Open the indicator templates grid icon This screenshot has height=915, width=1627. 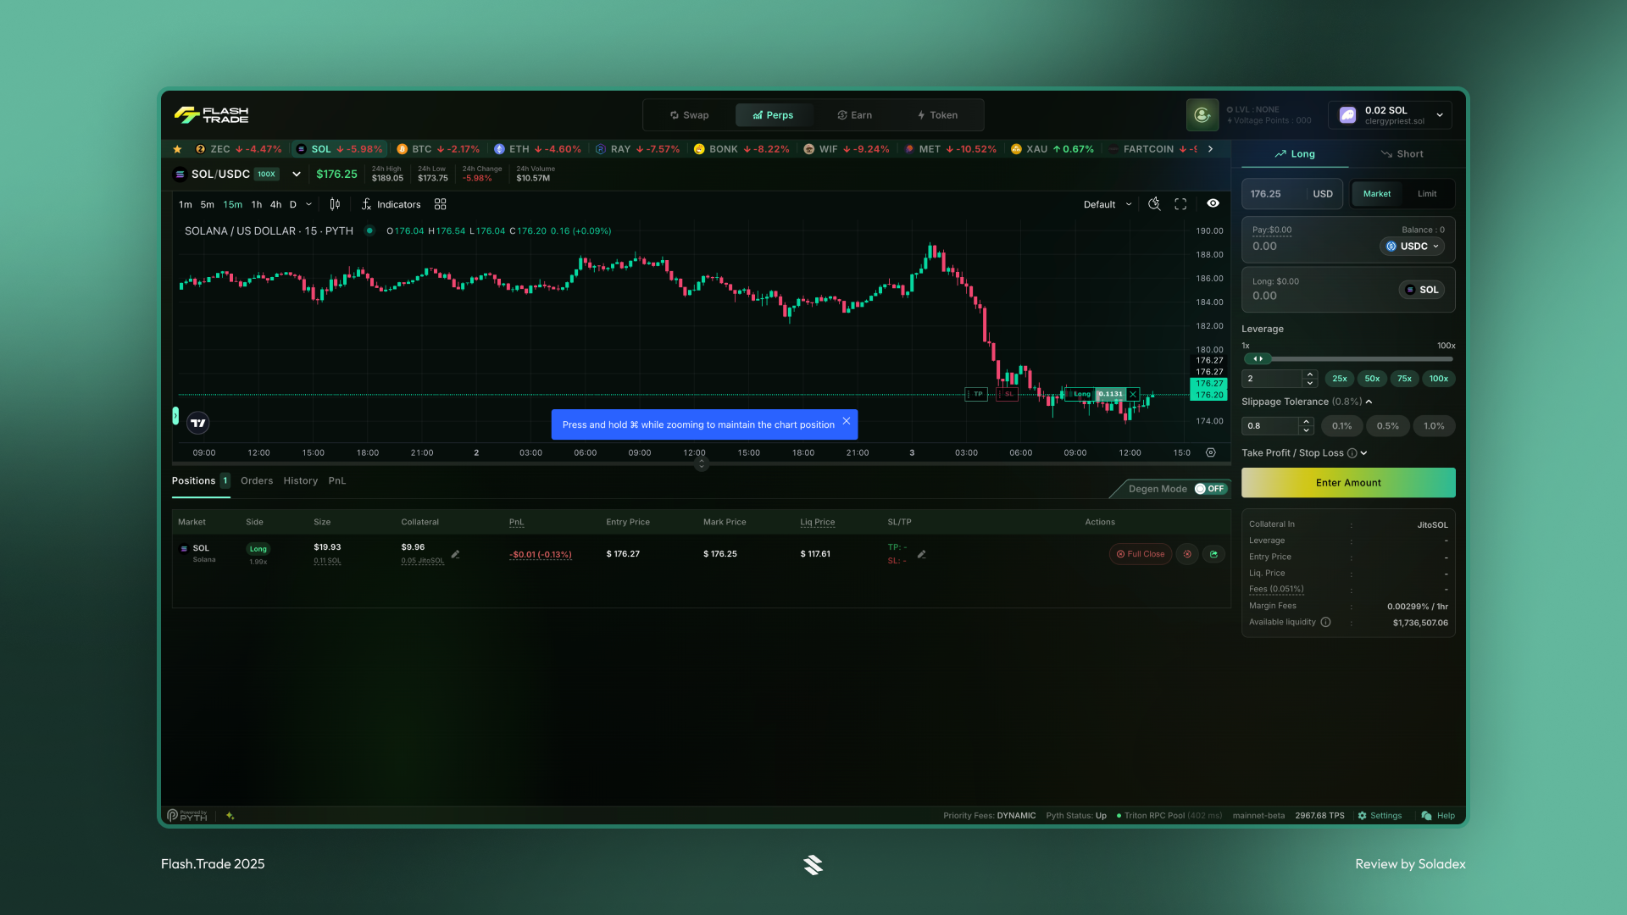point(440,203)
